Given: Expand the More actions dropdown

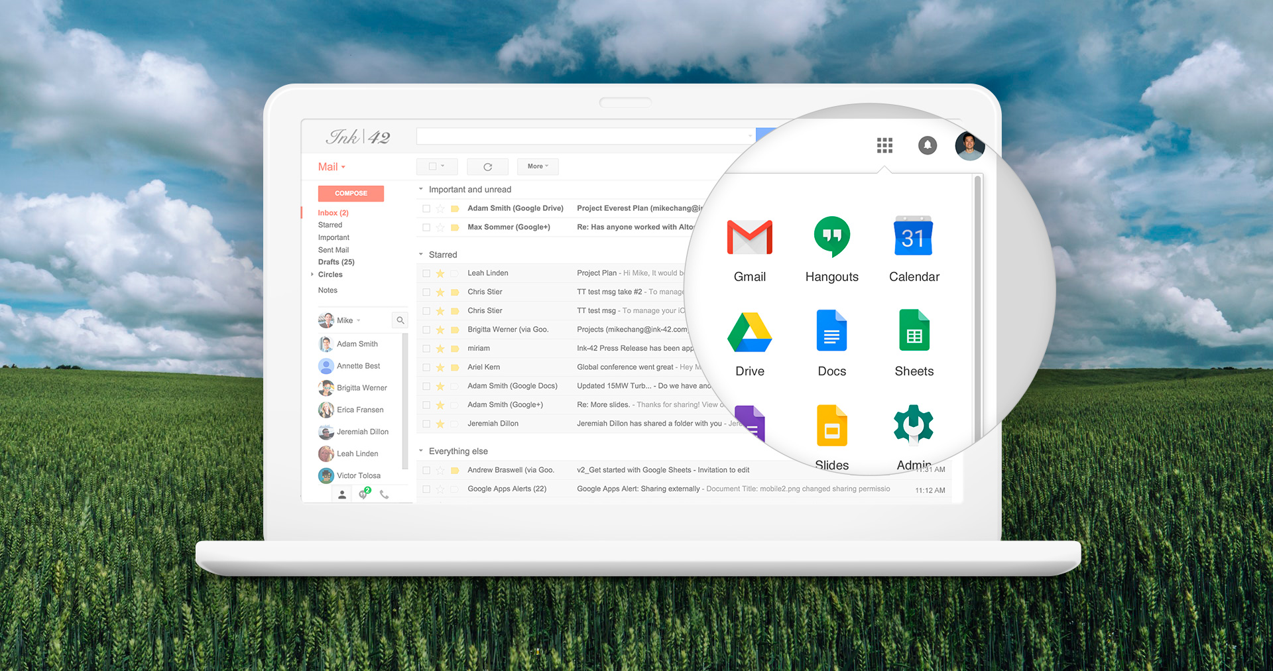Looking at the screenshot, I should tap(537, 166).
